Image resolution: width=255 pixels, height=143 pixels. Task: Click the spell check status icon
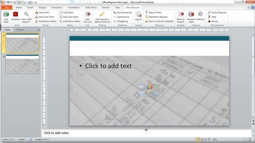pyautogui.click(x=30, y=139)
